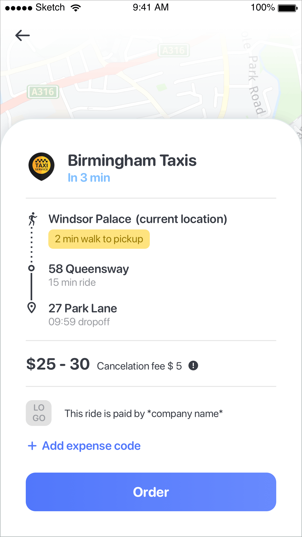Click the walking person icon
The width and height of the screenshot is (302, 537).
(x=32, y=219)
